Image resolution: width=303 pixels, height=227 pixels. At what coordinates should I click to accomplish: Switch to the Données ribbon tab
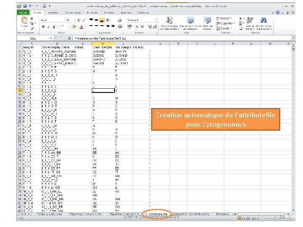109,13
